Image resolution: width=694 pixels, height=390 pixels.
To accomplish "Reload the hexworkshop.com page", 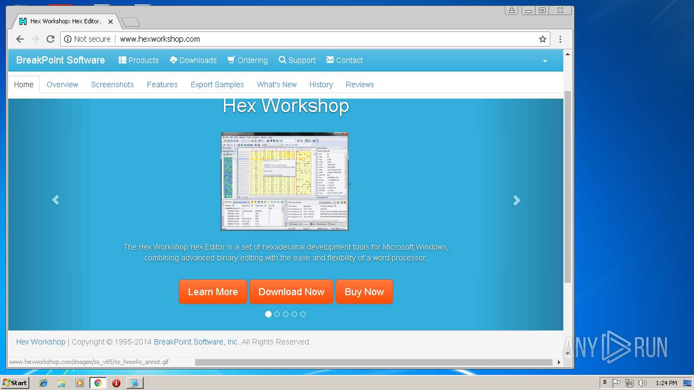I will pyautogui.click(x=50, y=39).
